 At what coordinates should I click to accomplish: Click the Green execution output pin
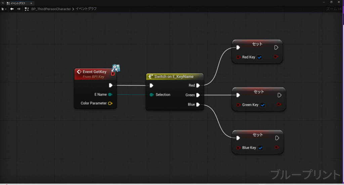coord(198,95)
